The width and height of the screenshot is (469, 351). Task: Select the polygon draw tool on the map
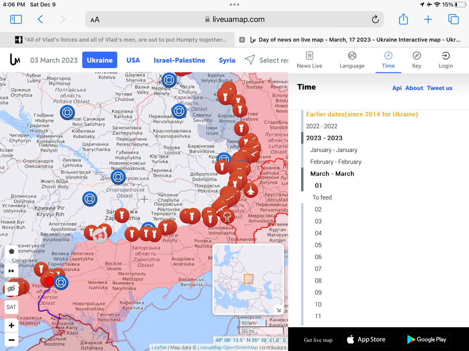(x=11, y=252)
